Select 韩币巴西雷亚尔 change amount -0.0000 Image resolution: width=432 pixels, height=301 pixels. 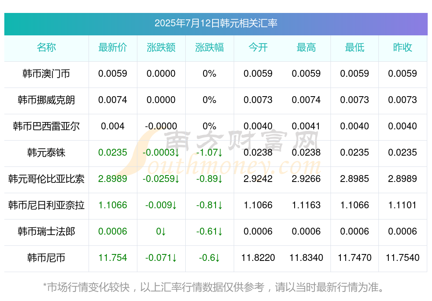(161, 126)
